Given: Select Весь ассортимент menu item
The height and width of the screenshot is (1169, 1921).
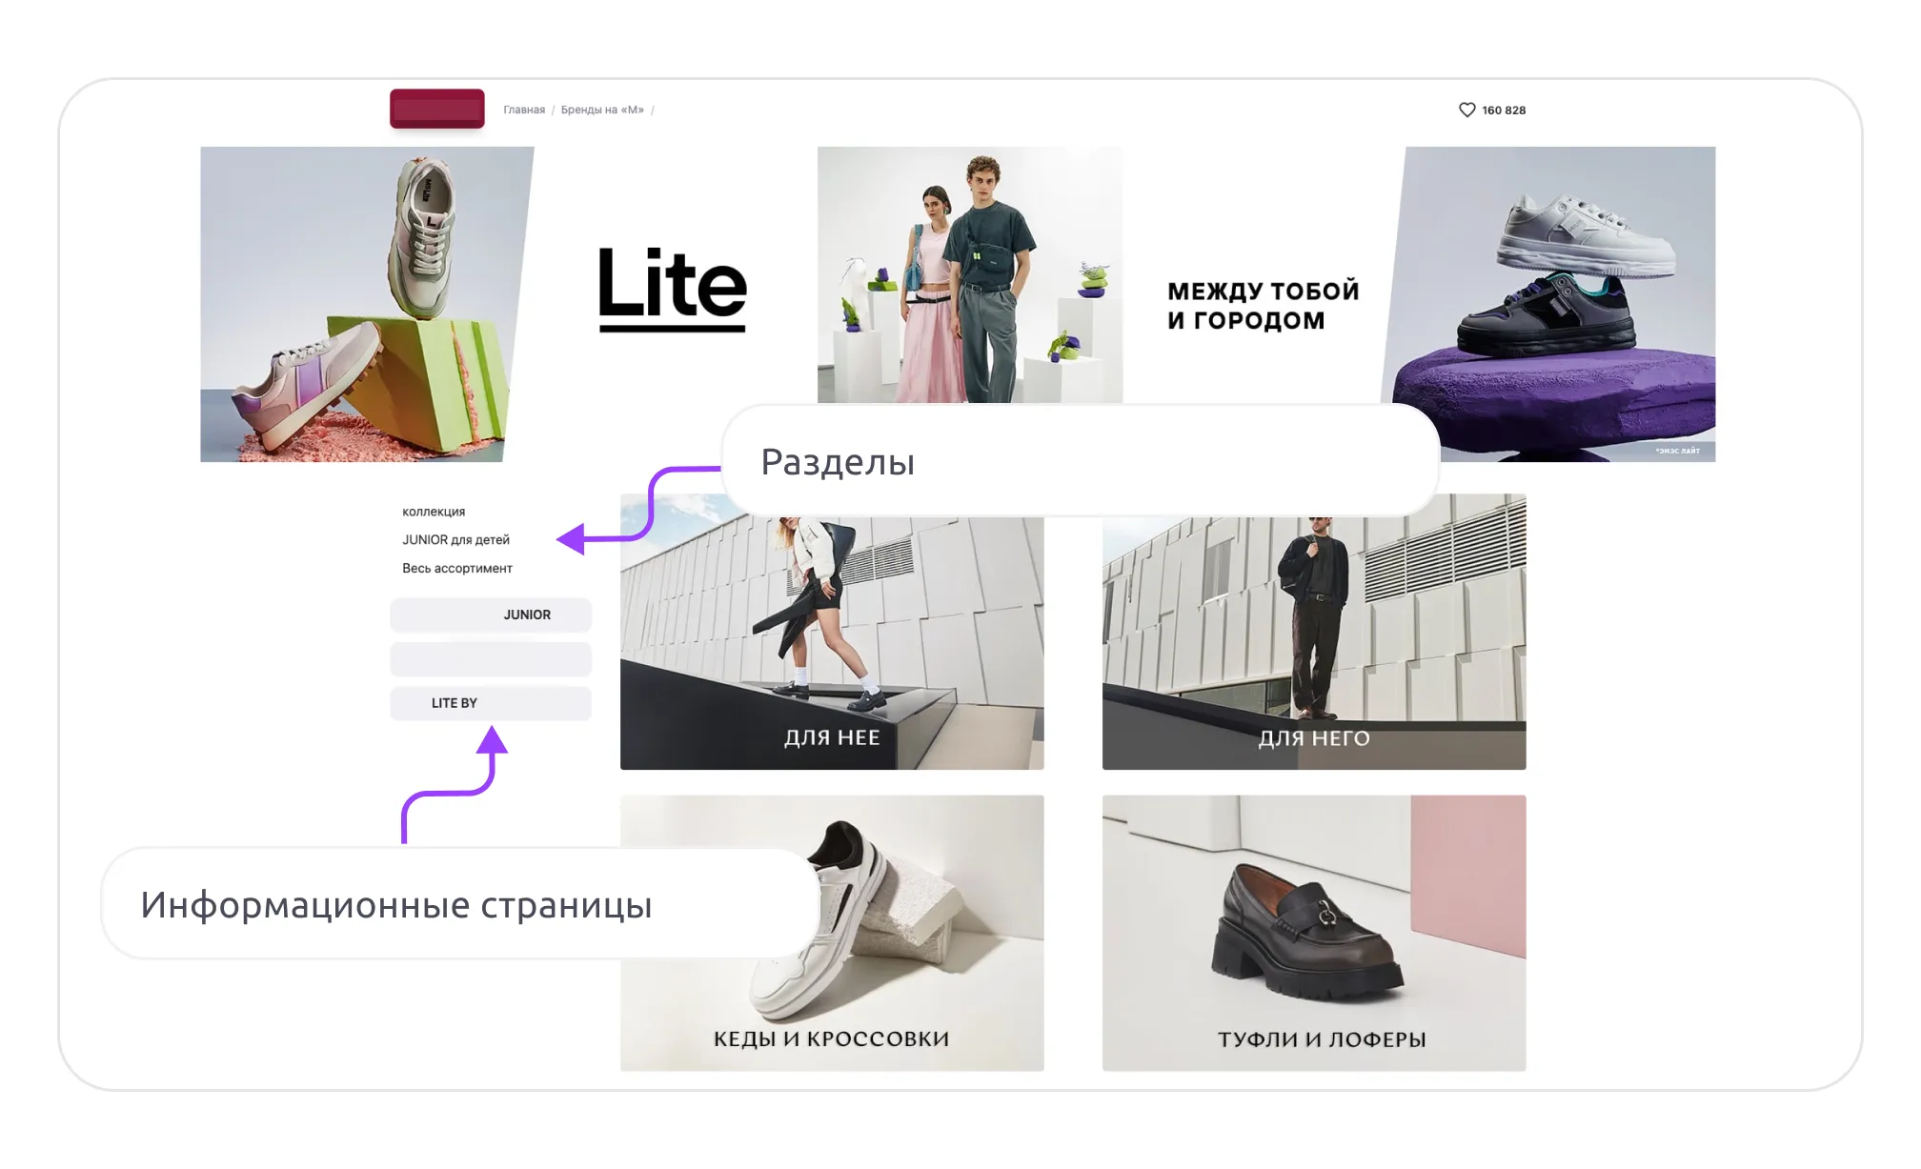Looking at the screenshot, I should coord(457,568).
